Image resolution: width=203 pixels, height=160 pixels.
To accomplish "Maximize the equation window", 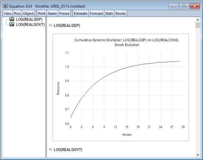I will [183, 6].
